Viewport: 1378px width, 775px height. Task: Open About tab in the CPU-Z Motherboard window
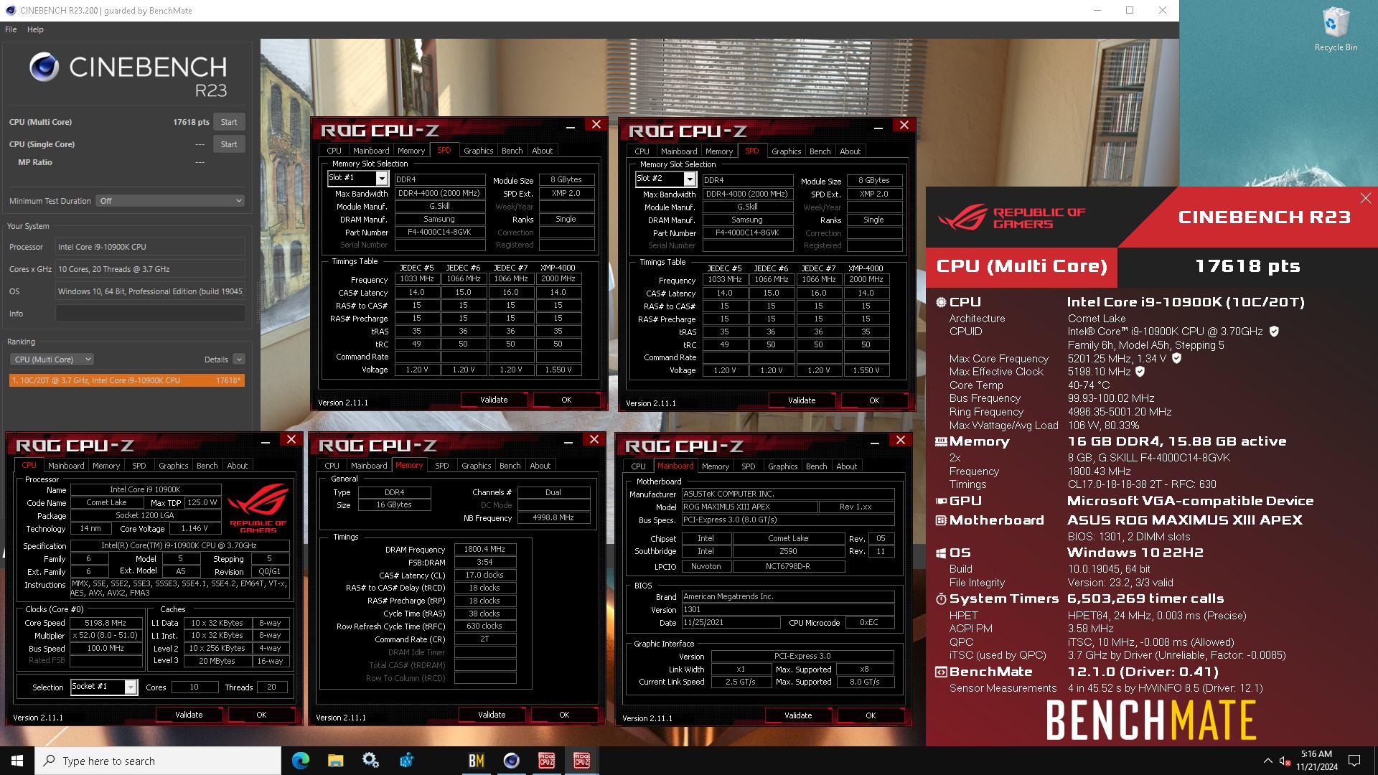pyautogui.click(x=846, y=466)
